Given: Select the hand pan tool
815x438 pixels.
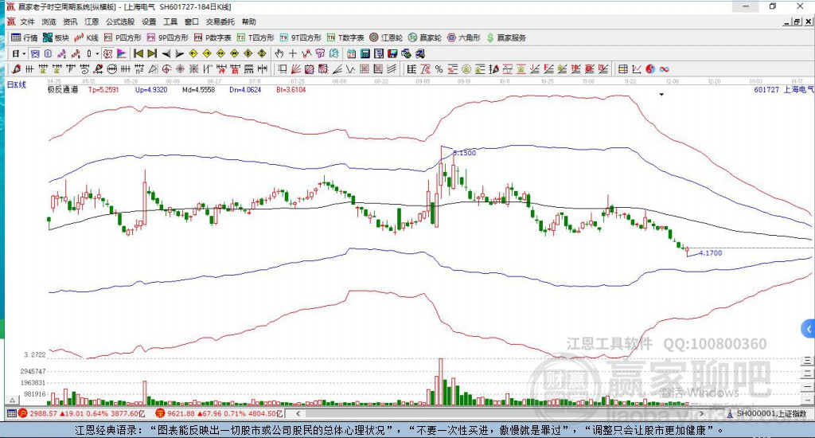Looking at the screenshot, I should [x=279, y=53].
